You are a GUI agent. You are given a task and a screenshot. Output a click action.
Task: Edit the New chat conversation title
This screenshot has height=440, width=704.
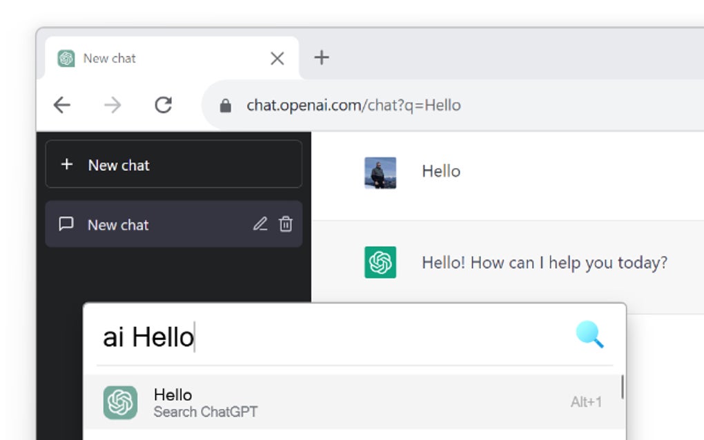point(260,224)
